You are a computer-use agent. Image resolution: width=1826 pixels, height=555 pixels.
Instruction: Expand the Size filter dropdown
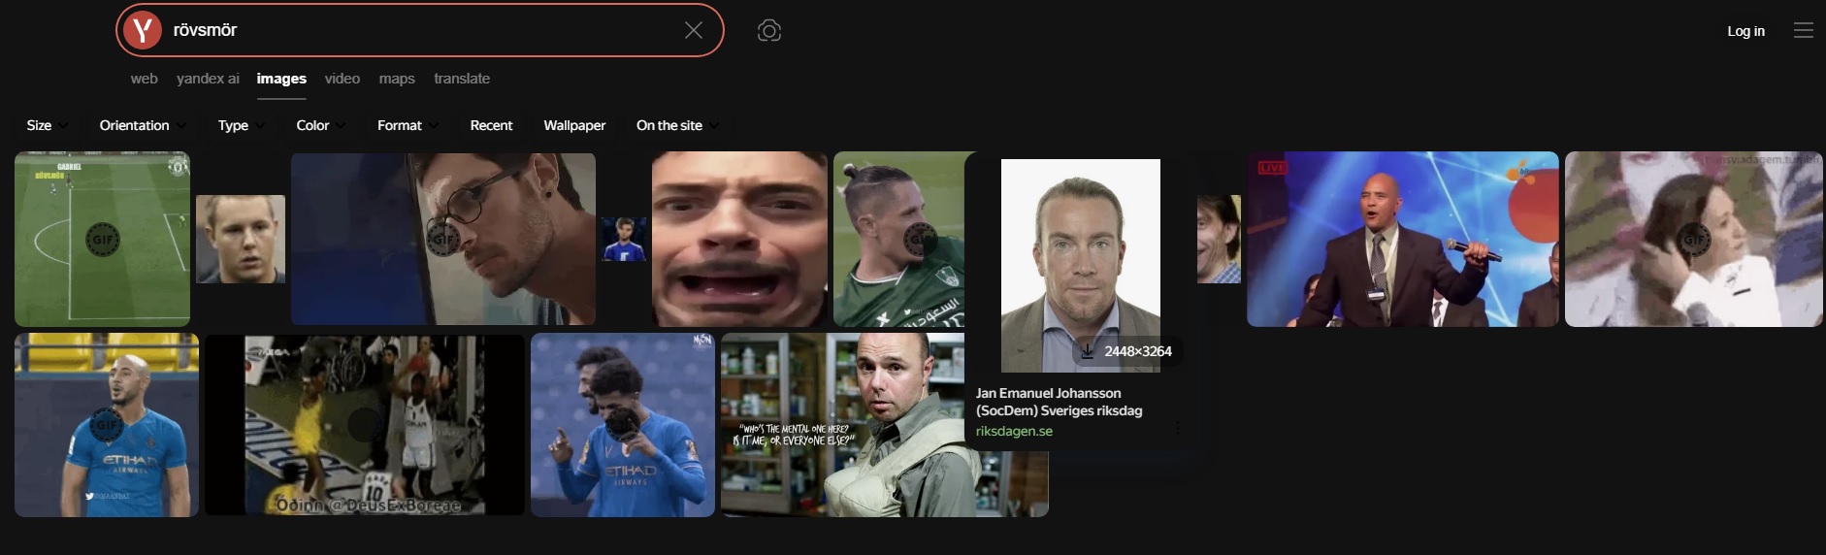(48, 125)
